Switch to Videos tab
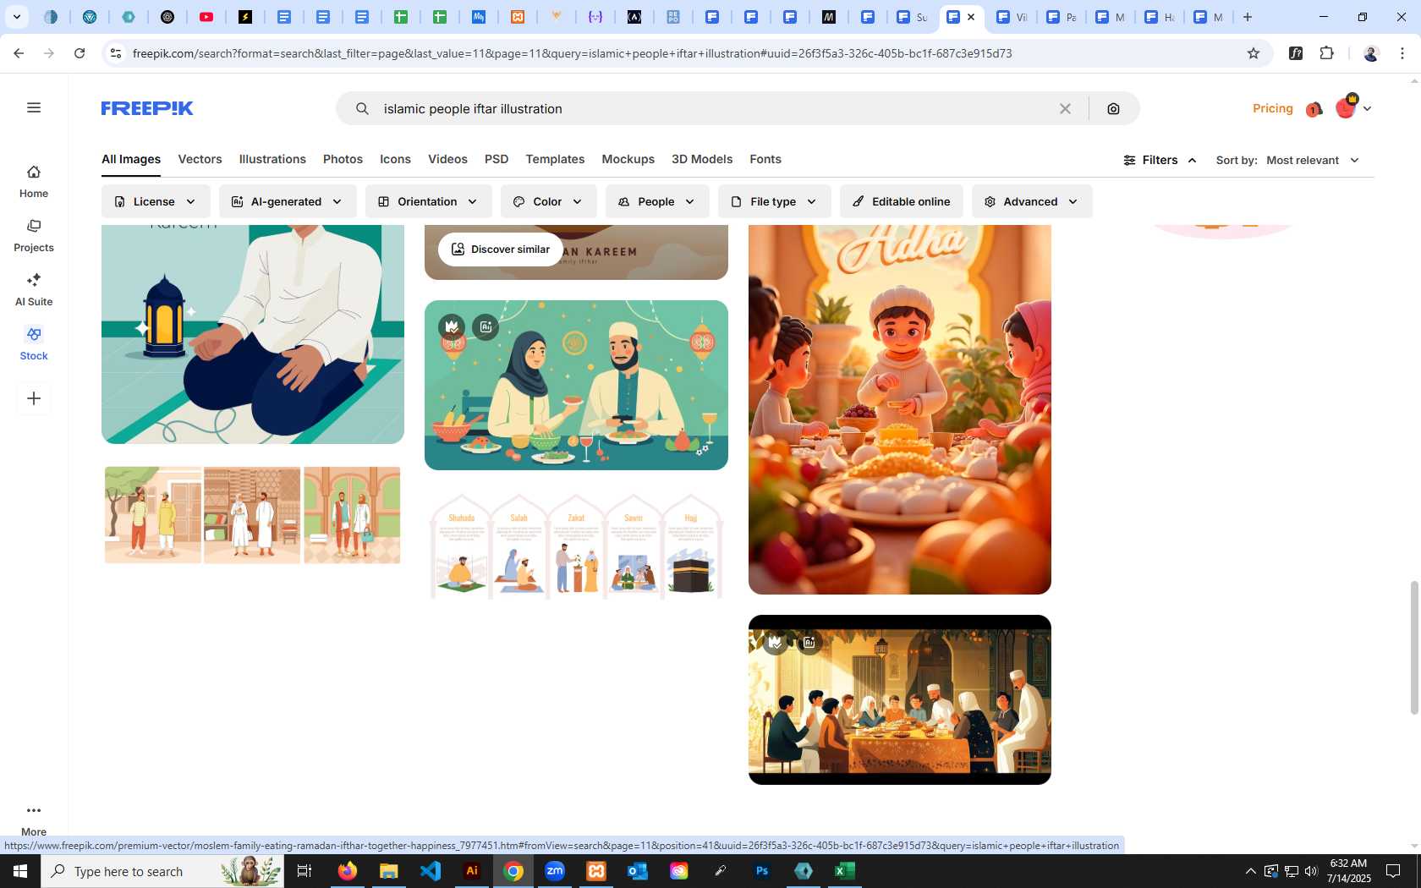The height and width of the screenshot is (888, 1421). coord(447,159)
